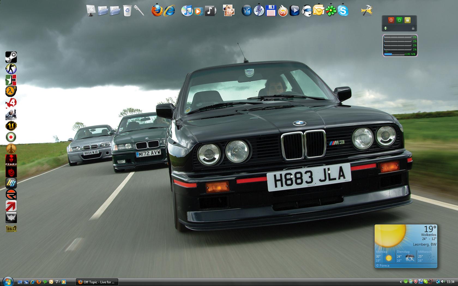Image resolution: width=458 pixels, height=286 pixels.
Task: Click the blue VG dock icon
Action: (x=247, y=11)
